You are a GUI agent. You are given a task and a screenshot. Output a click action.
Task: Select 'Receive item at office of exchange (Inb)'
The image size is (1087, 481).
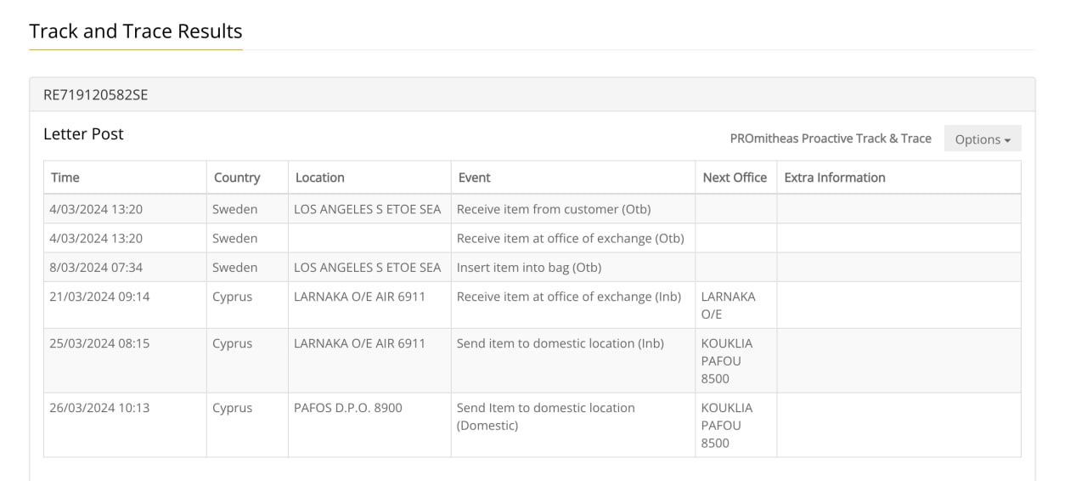[569, 297]
